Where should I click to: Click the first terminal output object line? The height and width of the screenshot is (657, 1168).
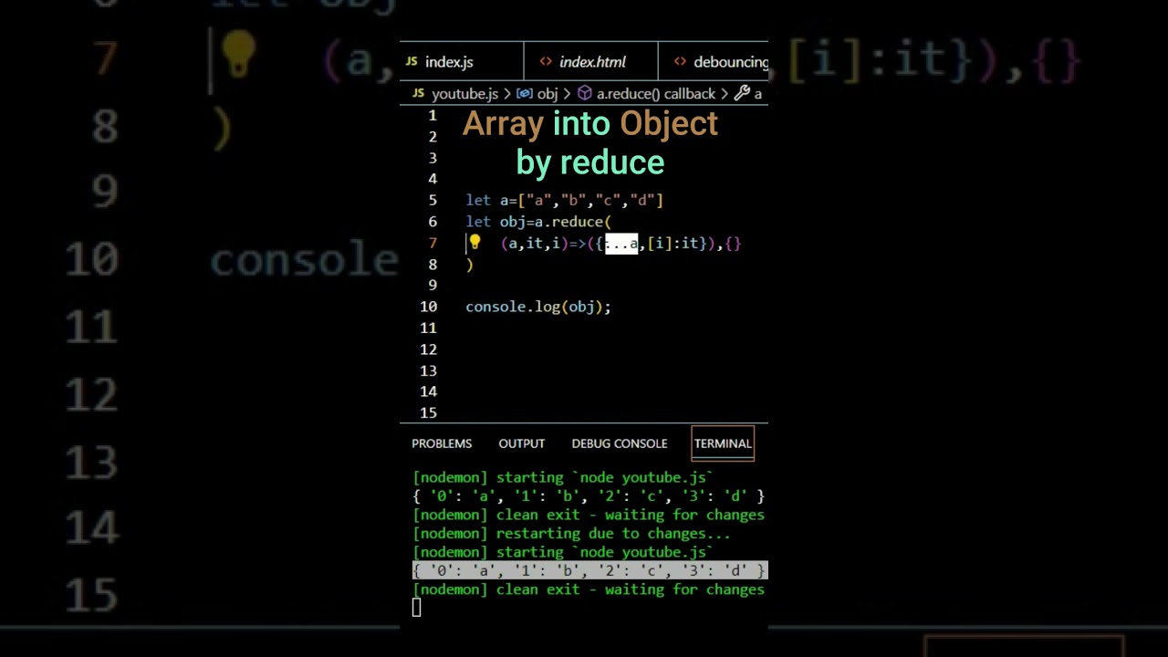(589, 496)
